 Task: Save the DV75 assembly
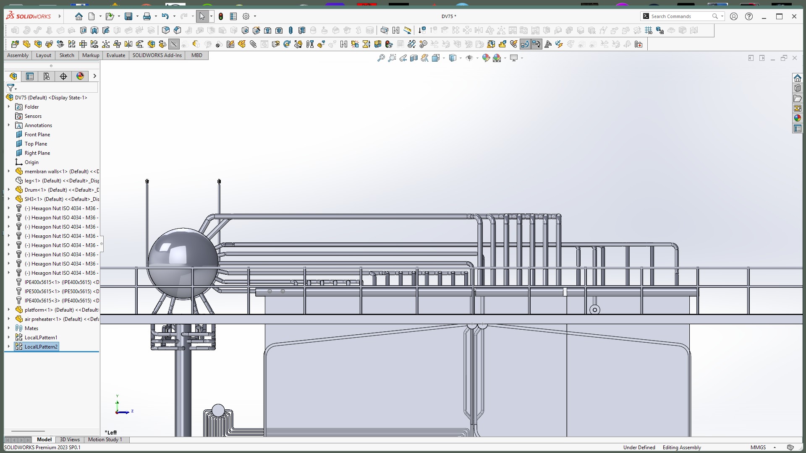(x=128, y=16)
